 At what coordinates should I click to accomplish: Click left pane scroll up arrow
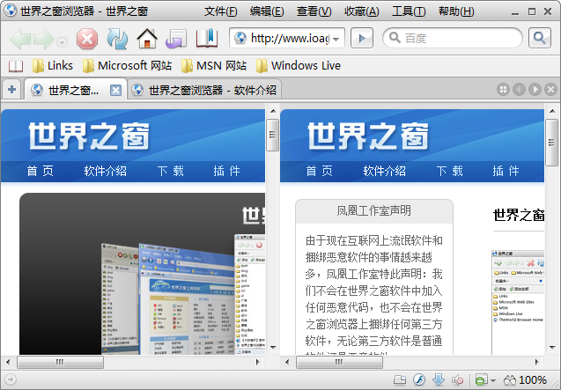pyautogui.click(x=273, y=111)
